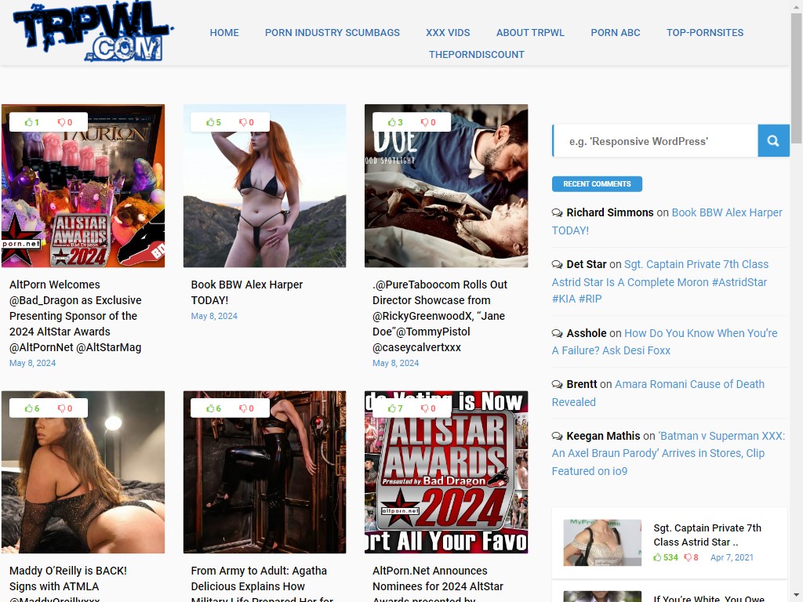This screenshot has width=803, height=602.
Task: Open XXX VIDS menu item
Action: 448,32
